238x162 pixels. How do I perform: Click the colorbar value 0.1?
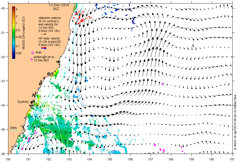pyautogui.click(x=18, y=46)
